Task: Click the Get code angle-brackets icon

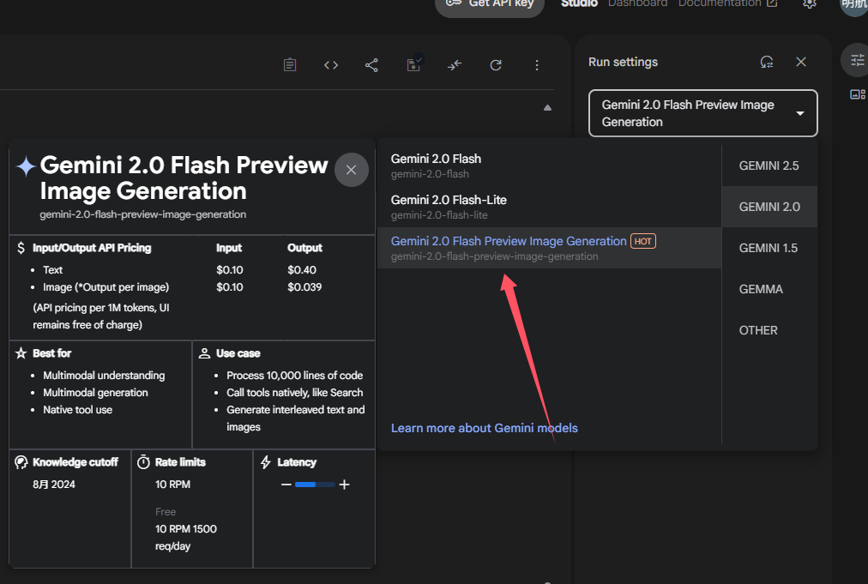Action: (x=331, y=65)
